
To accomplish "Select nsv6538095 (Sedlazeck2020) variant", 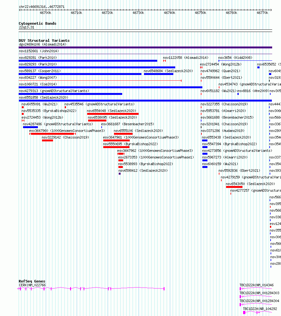I will click(x=112, y=117).
